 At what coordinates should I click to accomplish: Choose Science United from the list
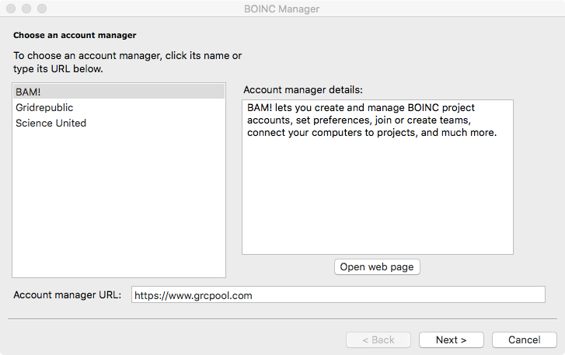119,124
